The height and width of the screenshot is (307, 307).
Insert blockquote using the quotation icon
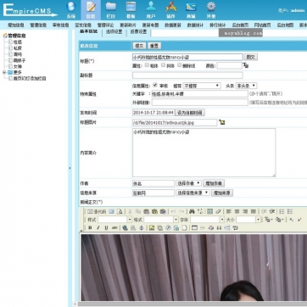click(219, 228)
